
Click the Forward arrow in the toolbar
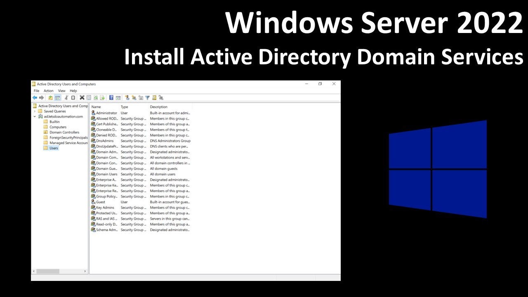41,98
